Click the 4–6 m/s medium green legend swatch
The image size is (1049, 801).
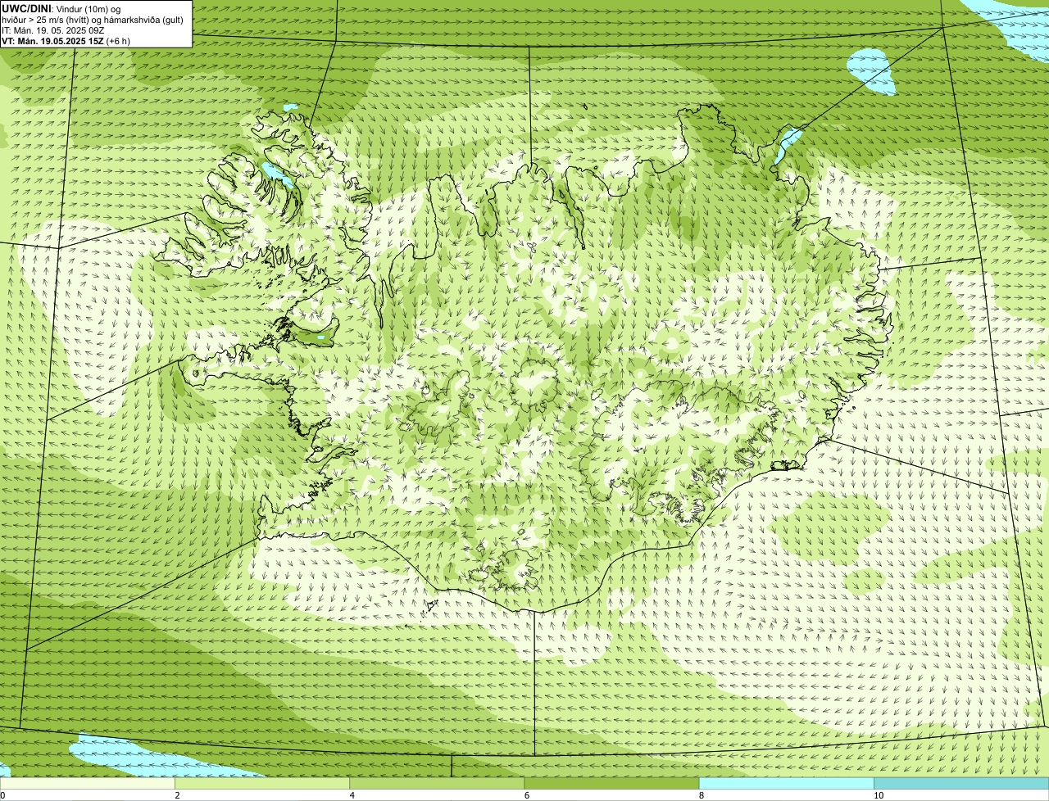pyautogui.click(x=437, y=783)
